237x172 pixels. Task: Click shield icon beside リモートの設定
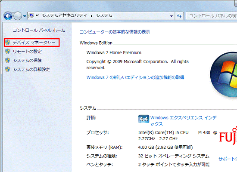(8, 52)
